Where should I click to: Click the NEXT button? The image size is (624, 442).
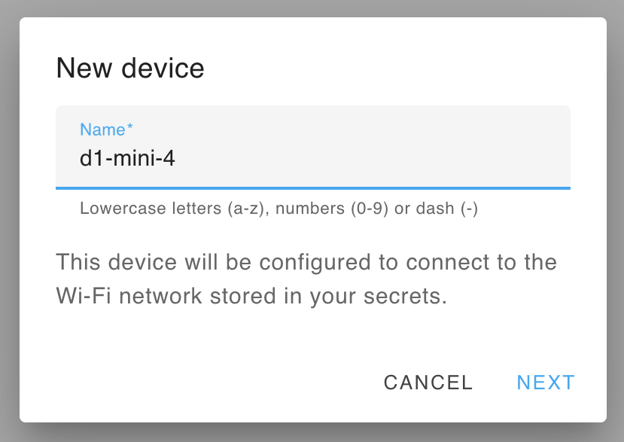tap(545, 383)
